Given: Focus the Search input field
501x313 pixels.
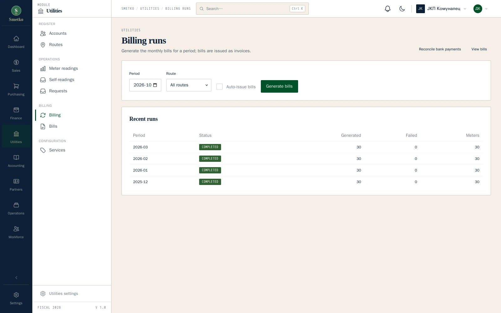Looking at the screenshot, I should pyautogui.click(x=252, y=9).
